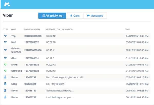Select the name Glen
The image size is (154, 105).
tap(14, 58)
